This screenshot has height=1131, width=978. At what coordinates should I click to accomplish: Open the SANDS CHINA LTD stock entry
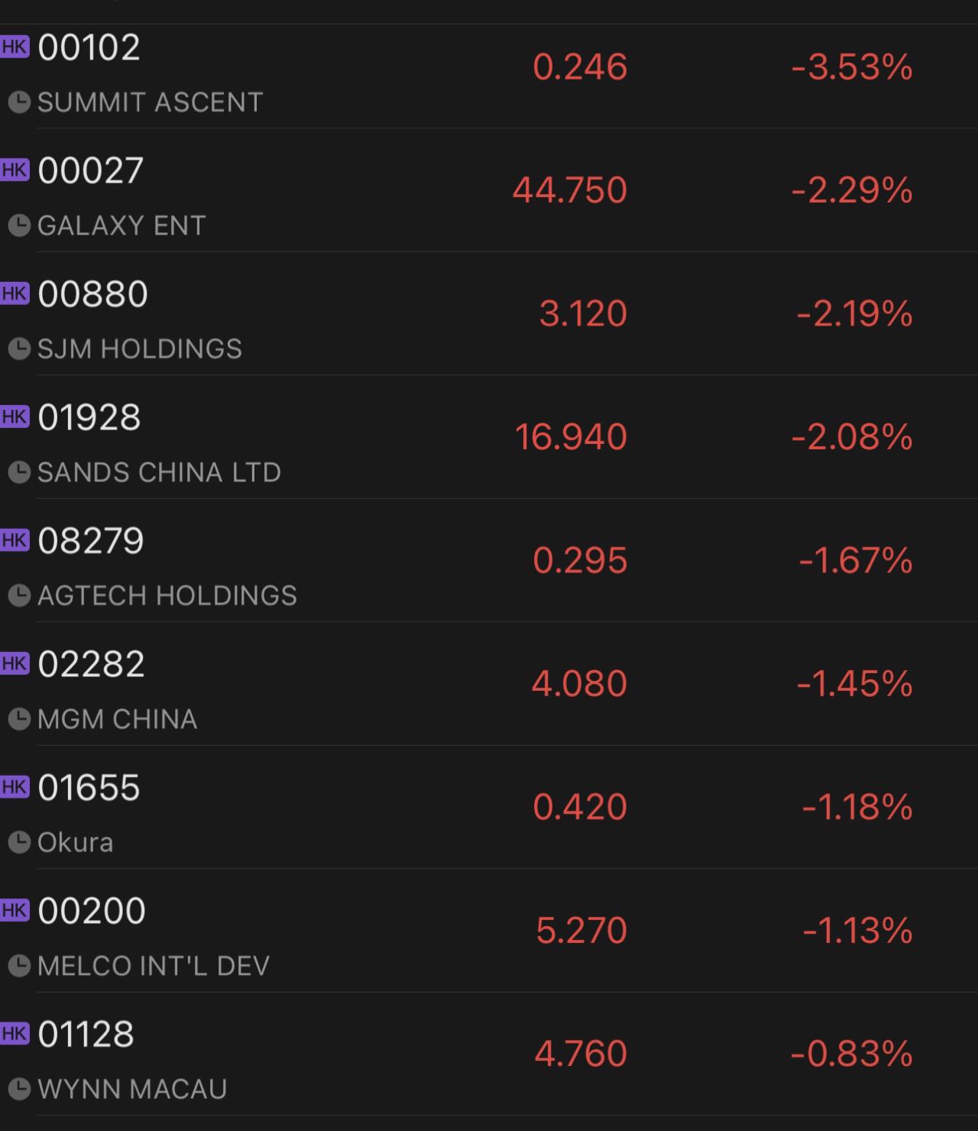click(489, 437)
